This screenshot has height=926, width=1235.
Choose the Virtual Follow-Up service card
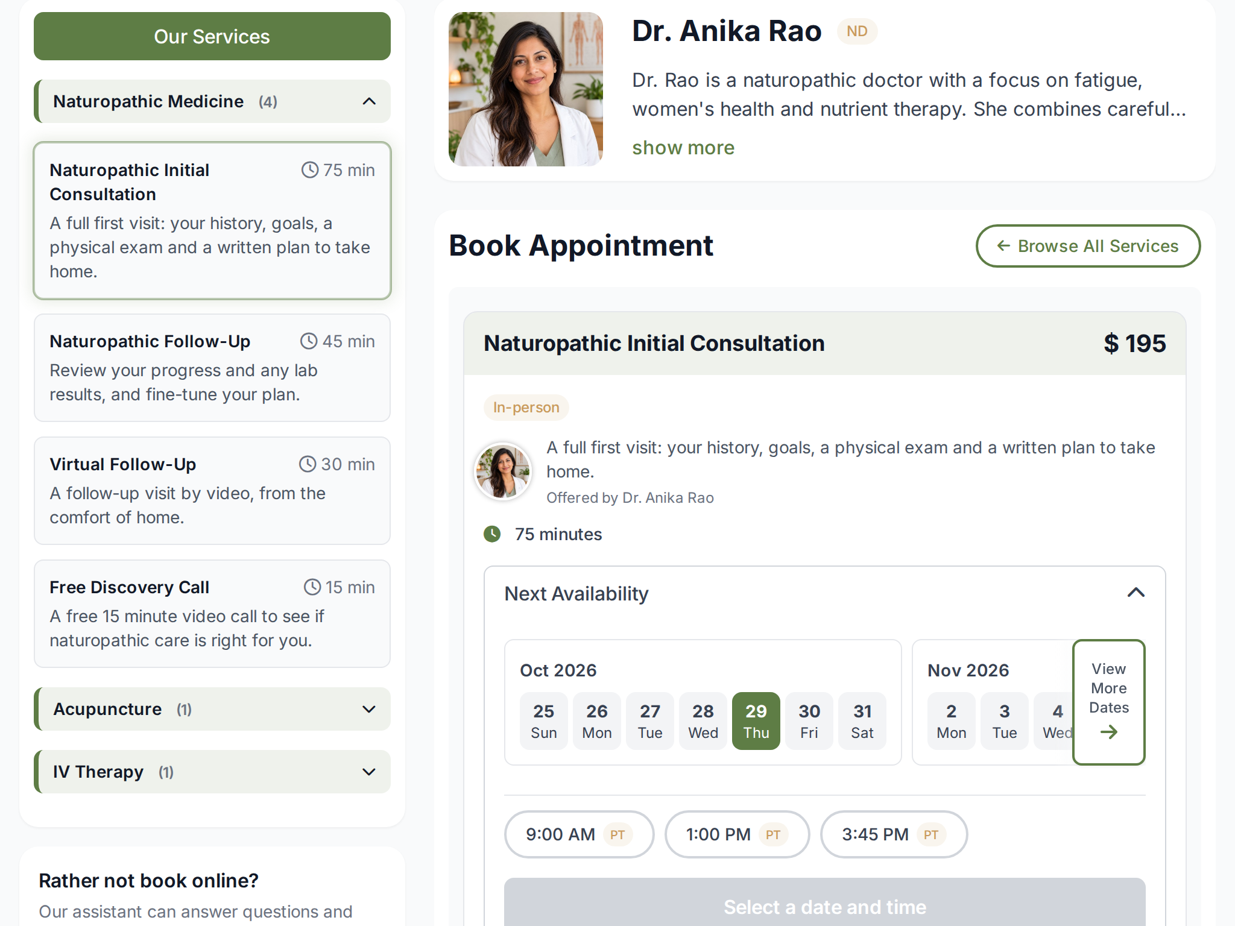[x=212, y=491]
